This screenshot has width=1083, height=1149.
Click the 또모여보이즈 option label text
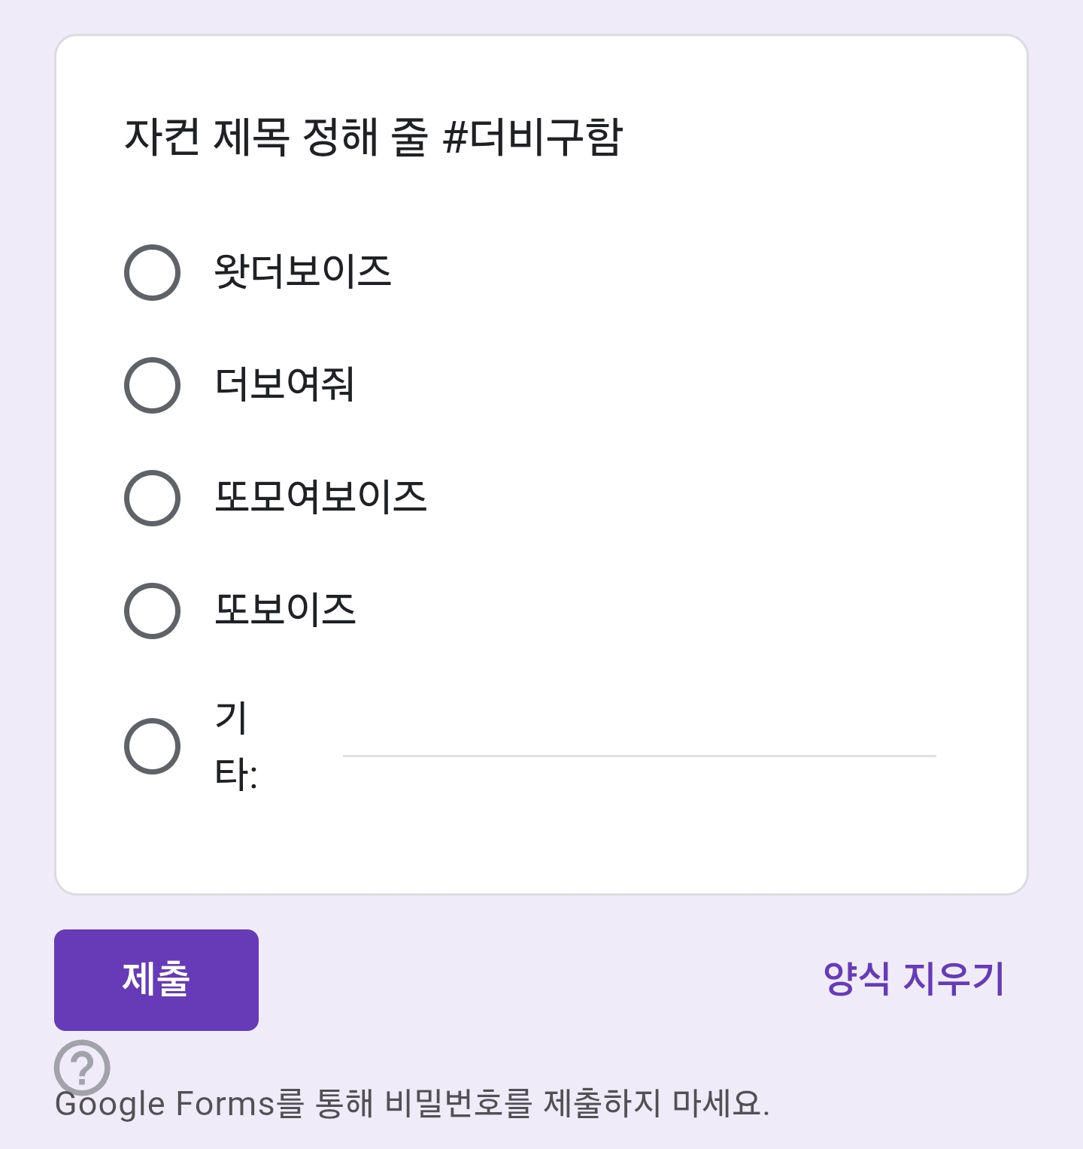coord(320,497)
